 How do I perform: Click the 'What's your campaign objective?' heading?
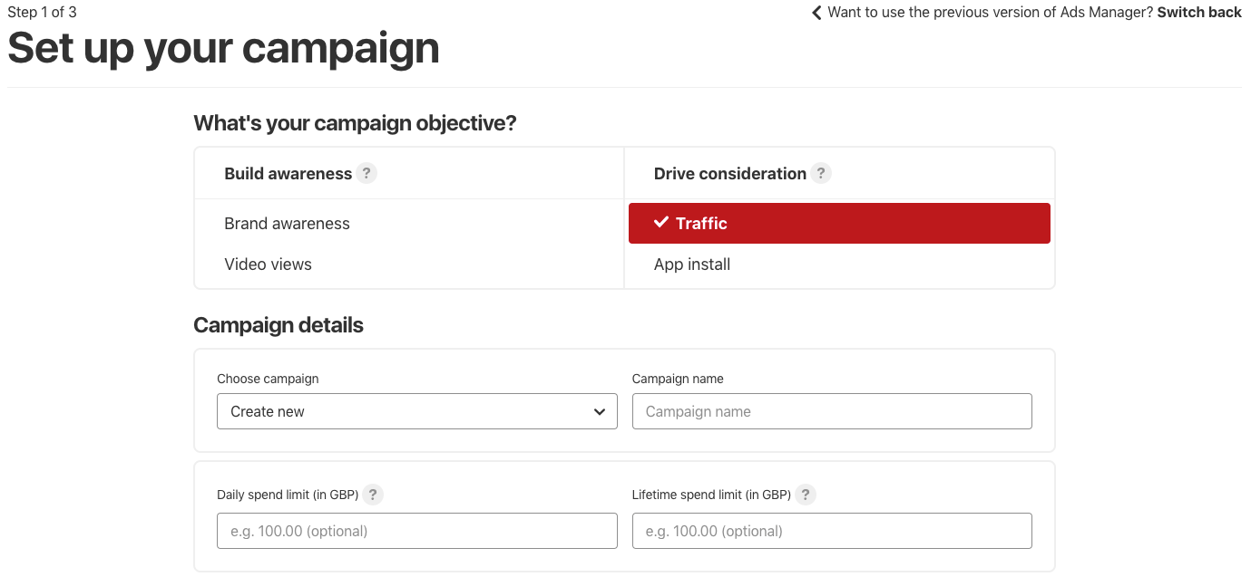point(355,123)
